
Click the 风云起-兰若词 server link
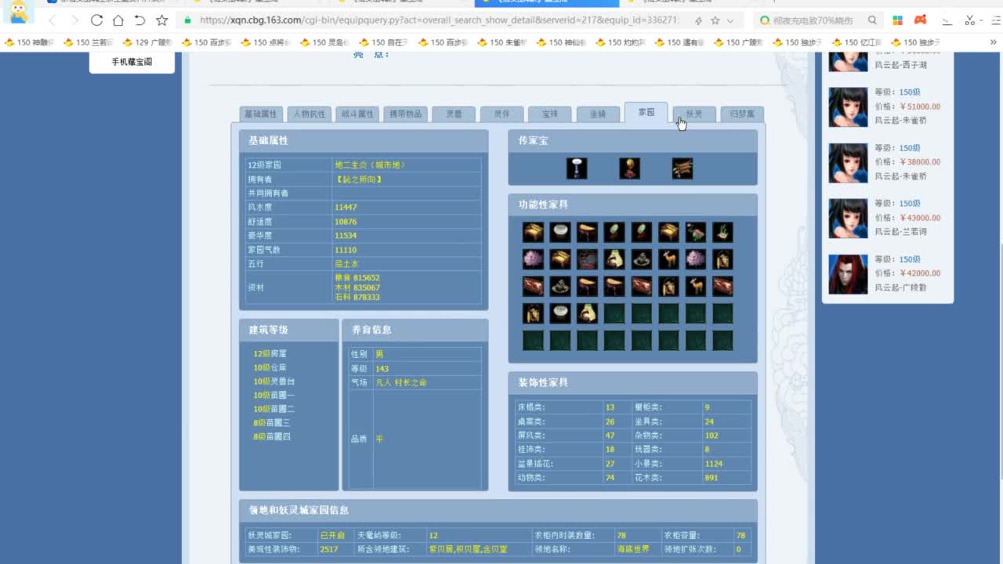tap(901, 232)
